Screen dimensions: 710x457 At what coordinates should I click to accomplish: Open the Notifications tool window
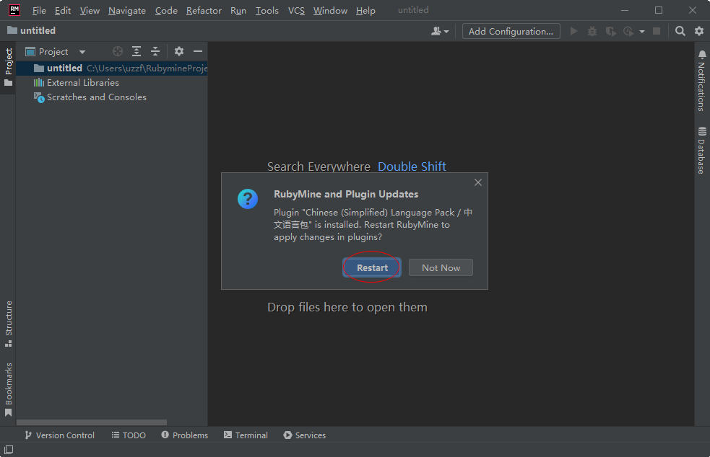(701, 81)
